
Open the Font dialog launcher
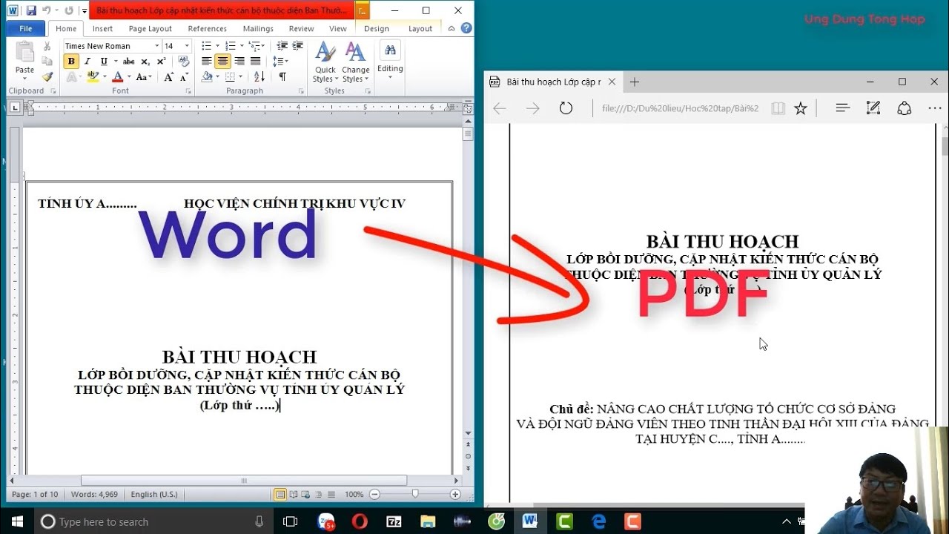(x=188, y=91)
